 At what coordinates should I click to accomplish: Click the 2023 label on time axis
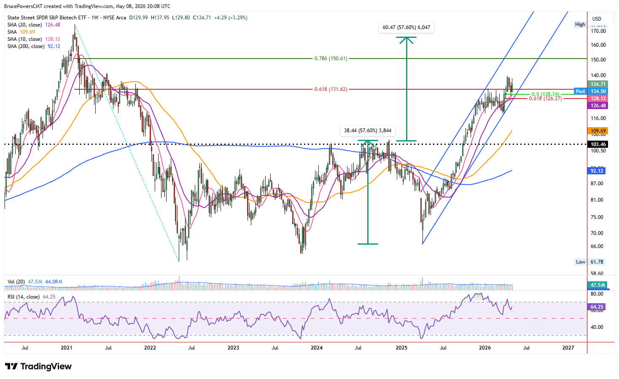233,348
